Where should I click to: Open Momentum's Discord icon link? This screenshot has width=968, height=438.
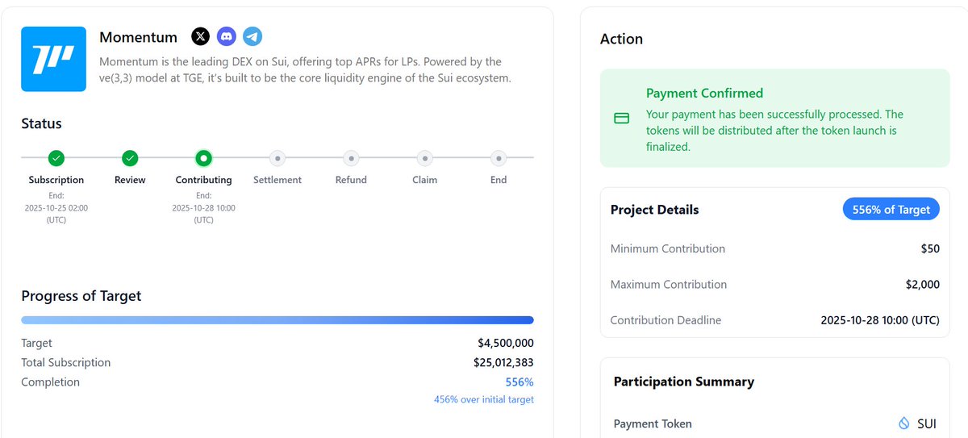(x=227, y=36)
